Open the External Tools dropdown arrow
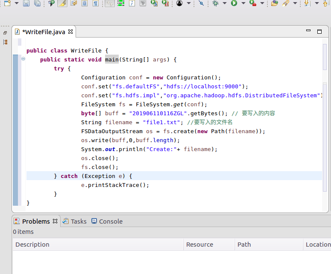Viewport: 331px width, 274px height. (262, 3)
